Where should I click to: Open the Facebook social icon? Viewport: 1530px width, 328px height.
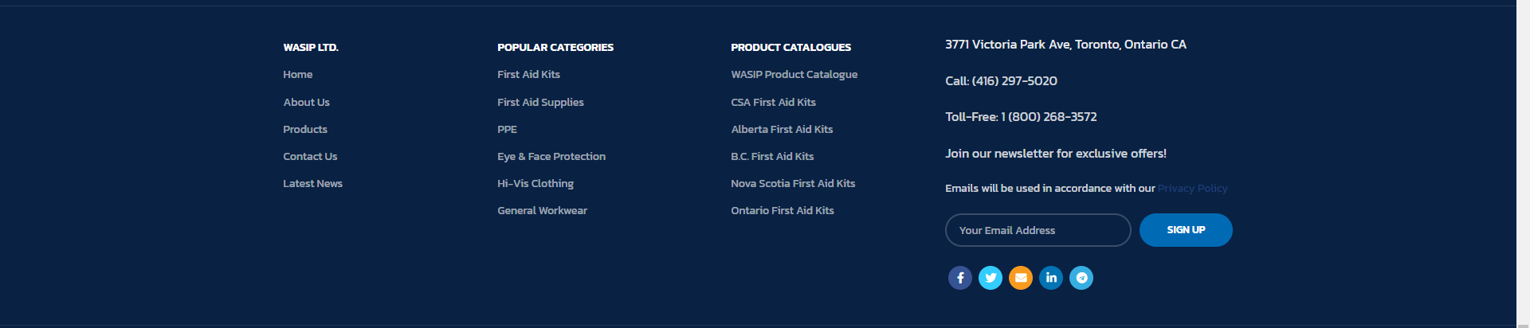pyautogui.click(x=960, y=278)
